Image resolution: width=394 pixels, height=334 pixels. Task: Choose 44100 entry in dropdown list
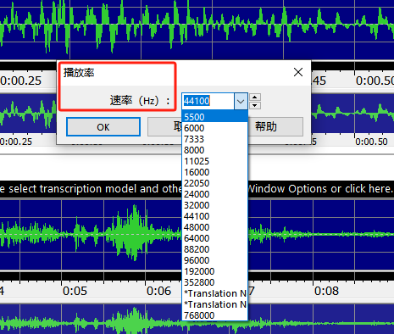(215, 216)
